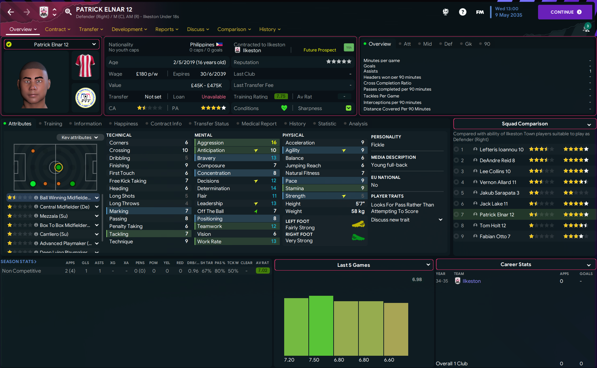This screenshot has height=368, width=597.
Task: Toggle comparison circle for Lee Collins 10
Action: point(456,171)
